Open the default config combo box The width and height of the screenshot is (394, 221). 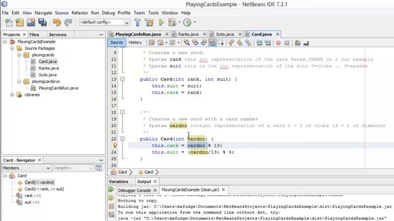[104, 22]
